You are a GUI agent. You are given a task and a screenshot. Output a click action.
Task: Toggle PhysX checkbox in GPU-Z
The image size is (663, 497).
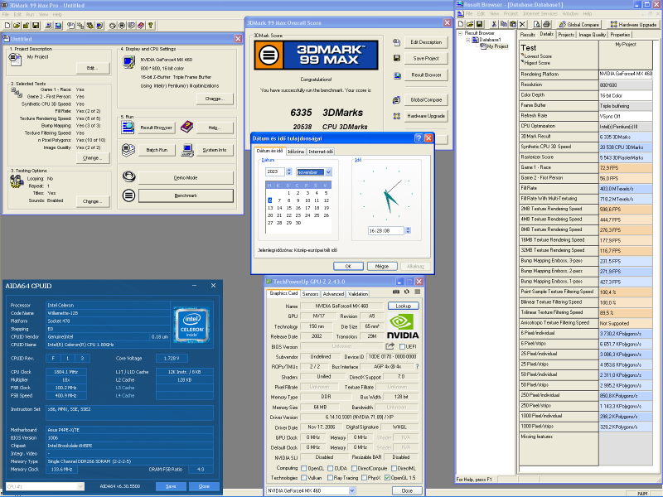[364, 478]
